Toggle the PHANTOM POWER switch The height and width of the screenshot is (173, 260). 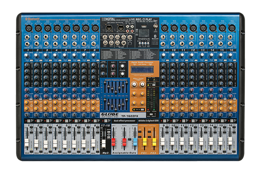click(x=153, y=85)
